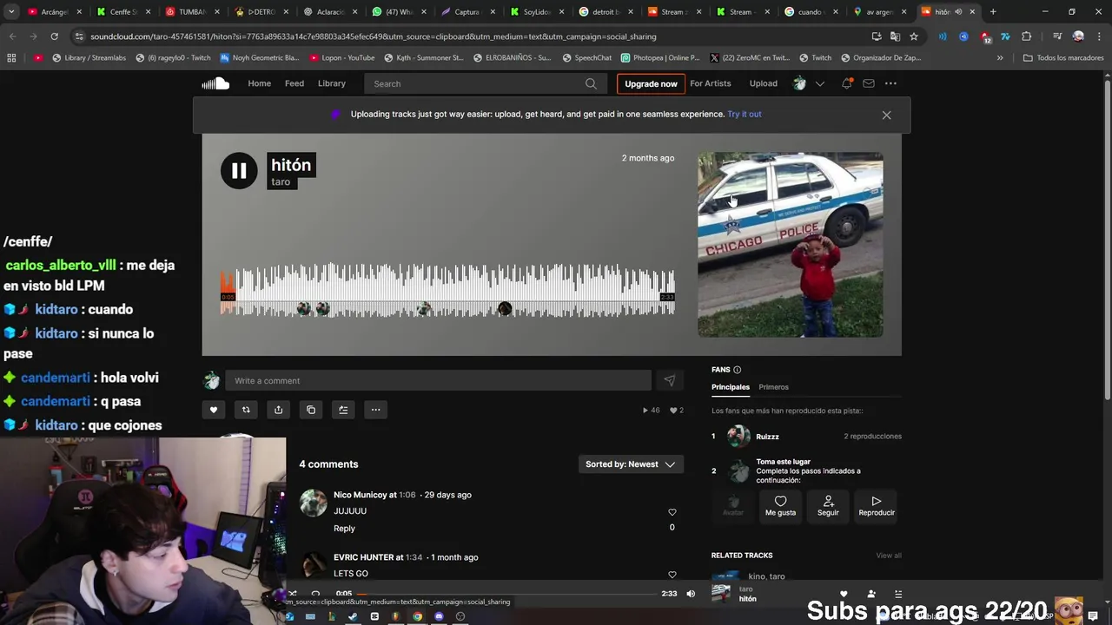Switch to the Primeros fans tab
The image size is (1112, 625).
773,387
